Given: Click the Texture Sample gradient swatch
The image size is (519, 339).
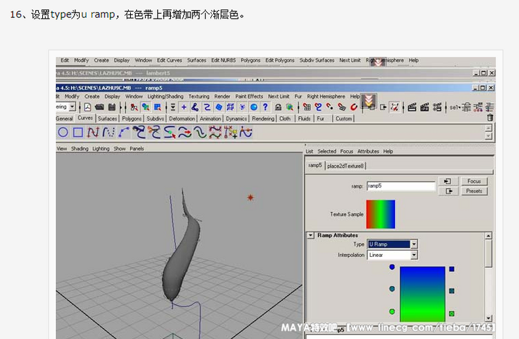Looking at the screenshot, I should [381, 214].
